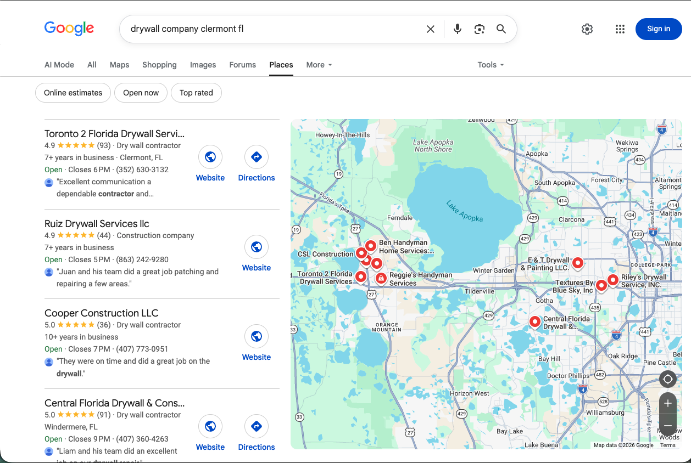The image size is (691, 463).
Task: Open search by image lens icon
Action: [x=480, y=29]
